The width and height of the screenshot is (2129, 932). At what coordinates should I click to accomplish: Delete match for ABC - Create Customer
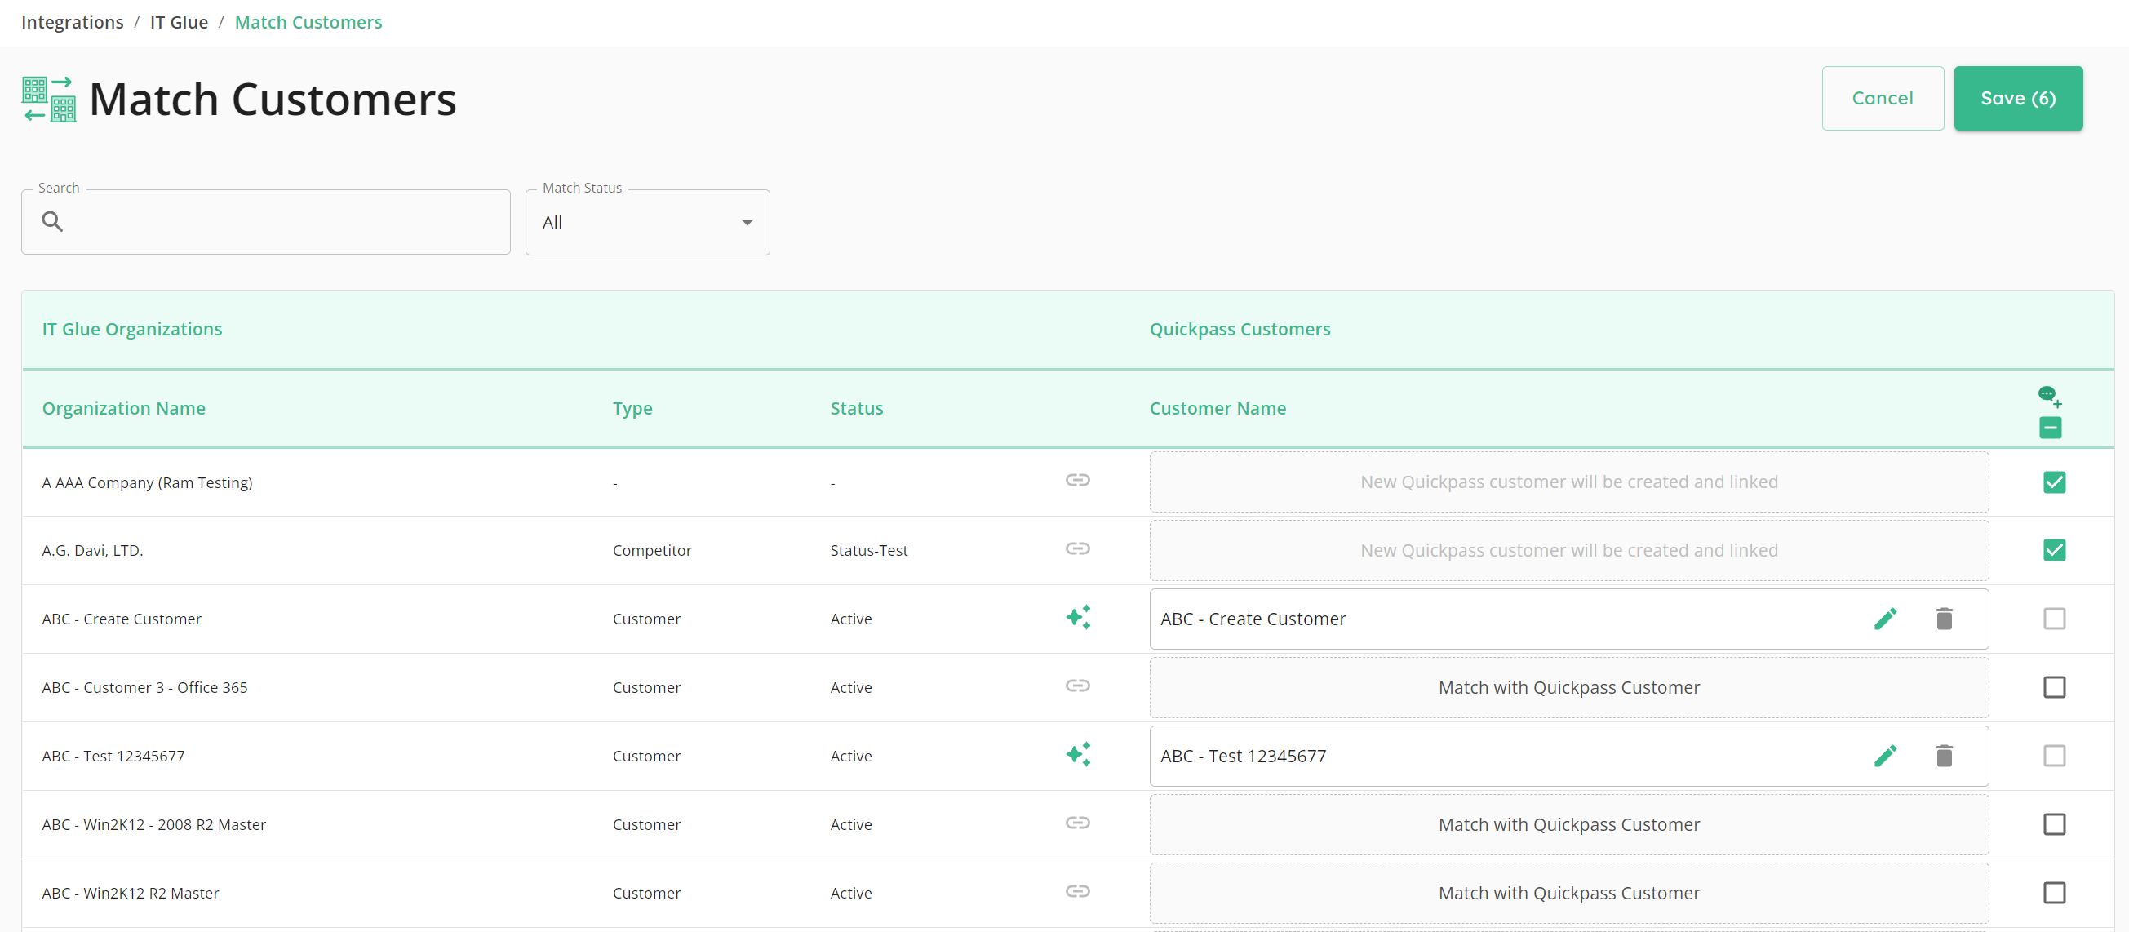tap(1944, 619)
